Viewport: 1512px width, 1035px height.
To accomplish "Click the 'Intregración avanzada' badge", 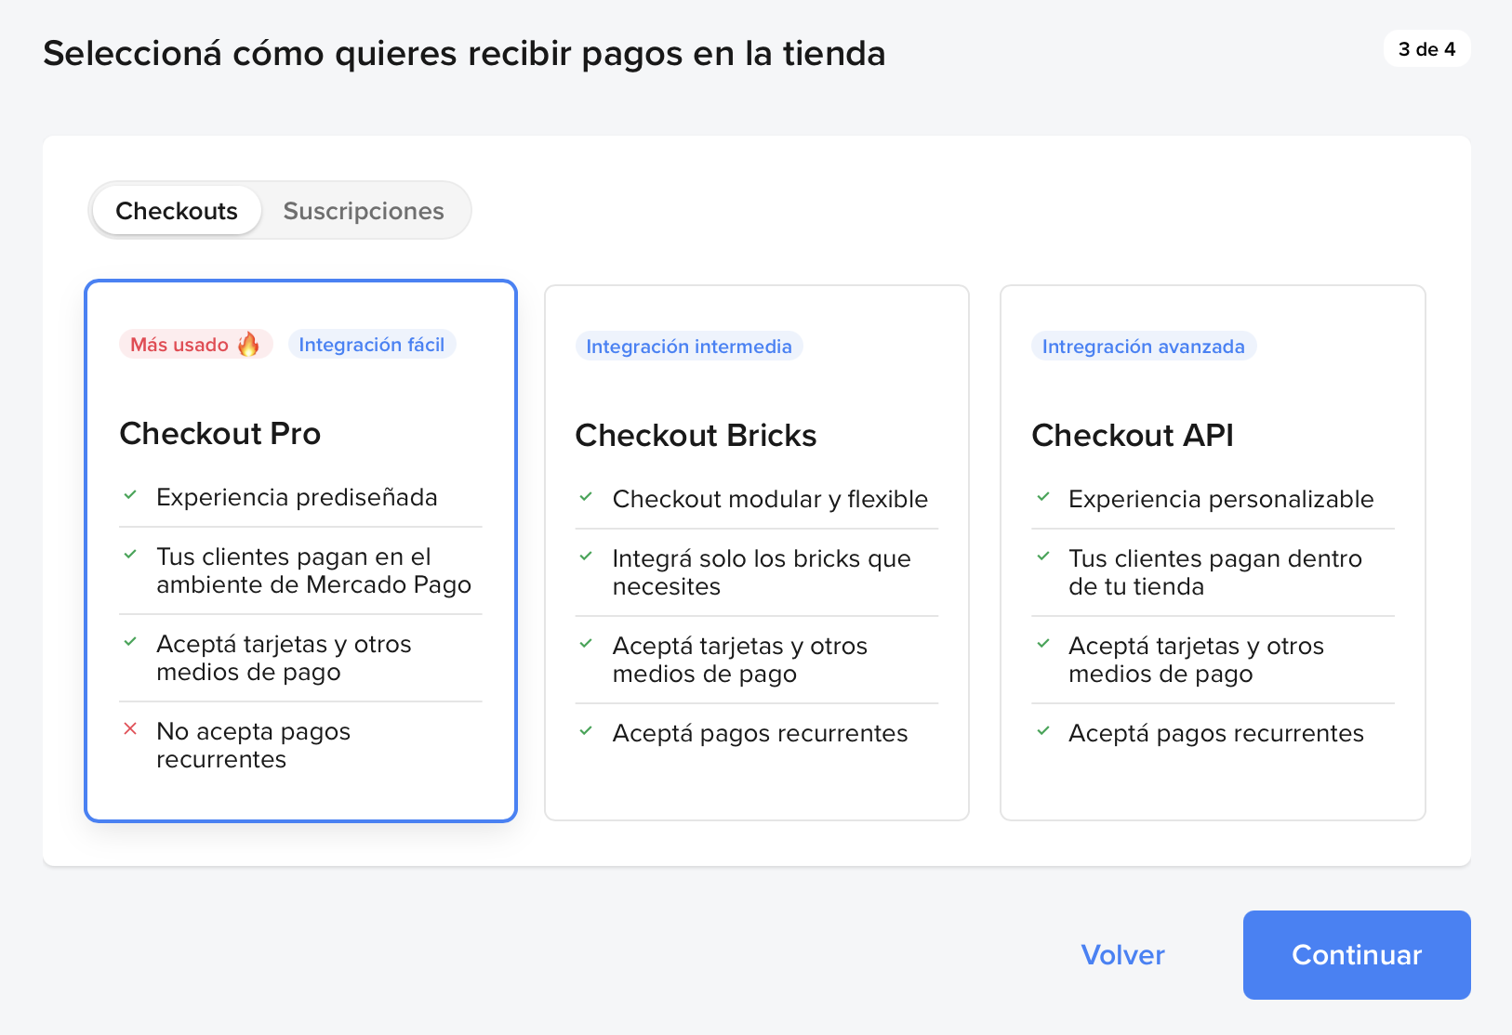I will 1144,347.
